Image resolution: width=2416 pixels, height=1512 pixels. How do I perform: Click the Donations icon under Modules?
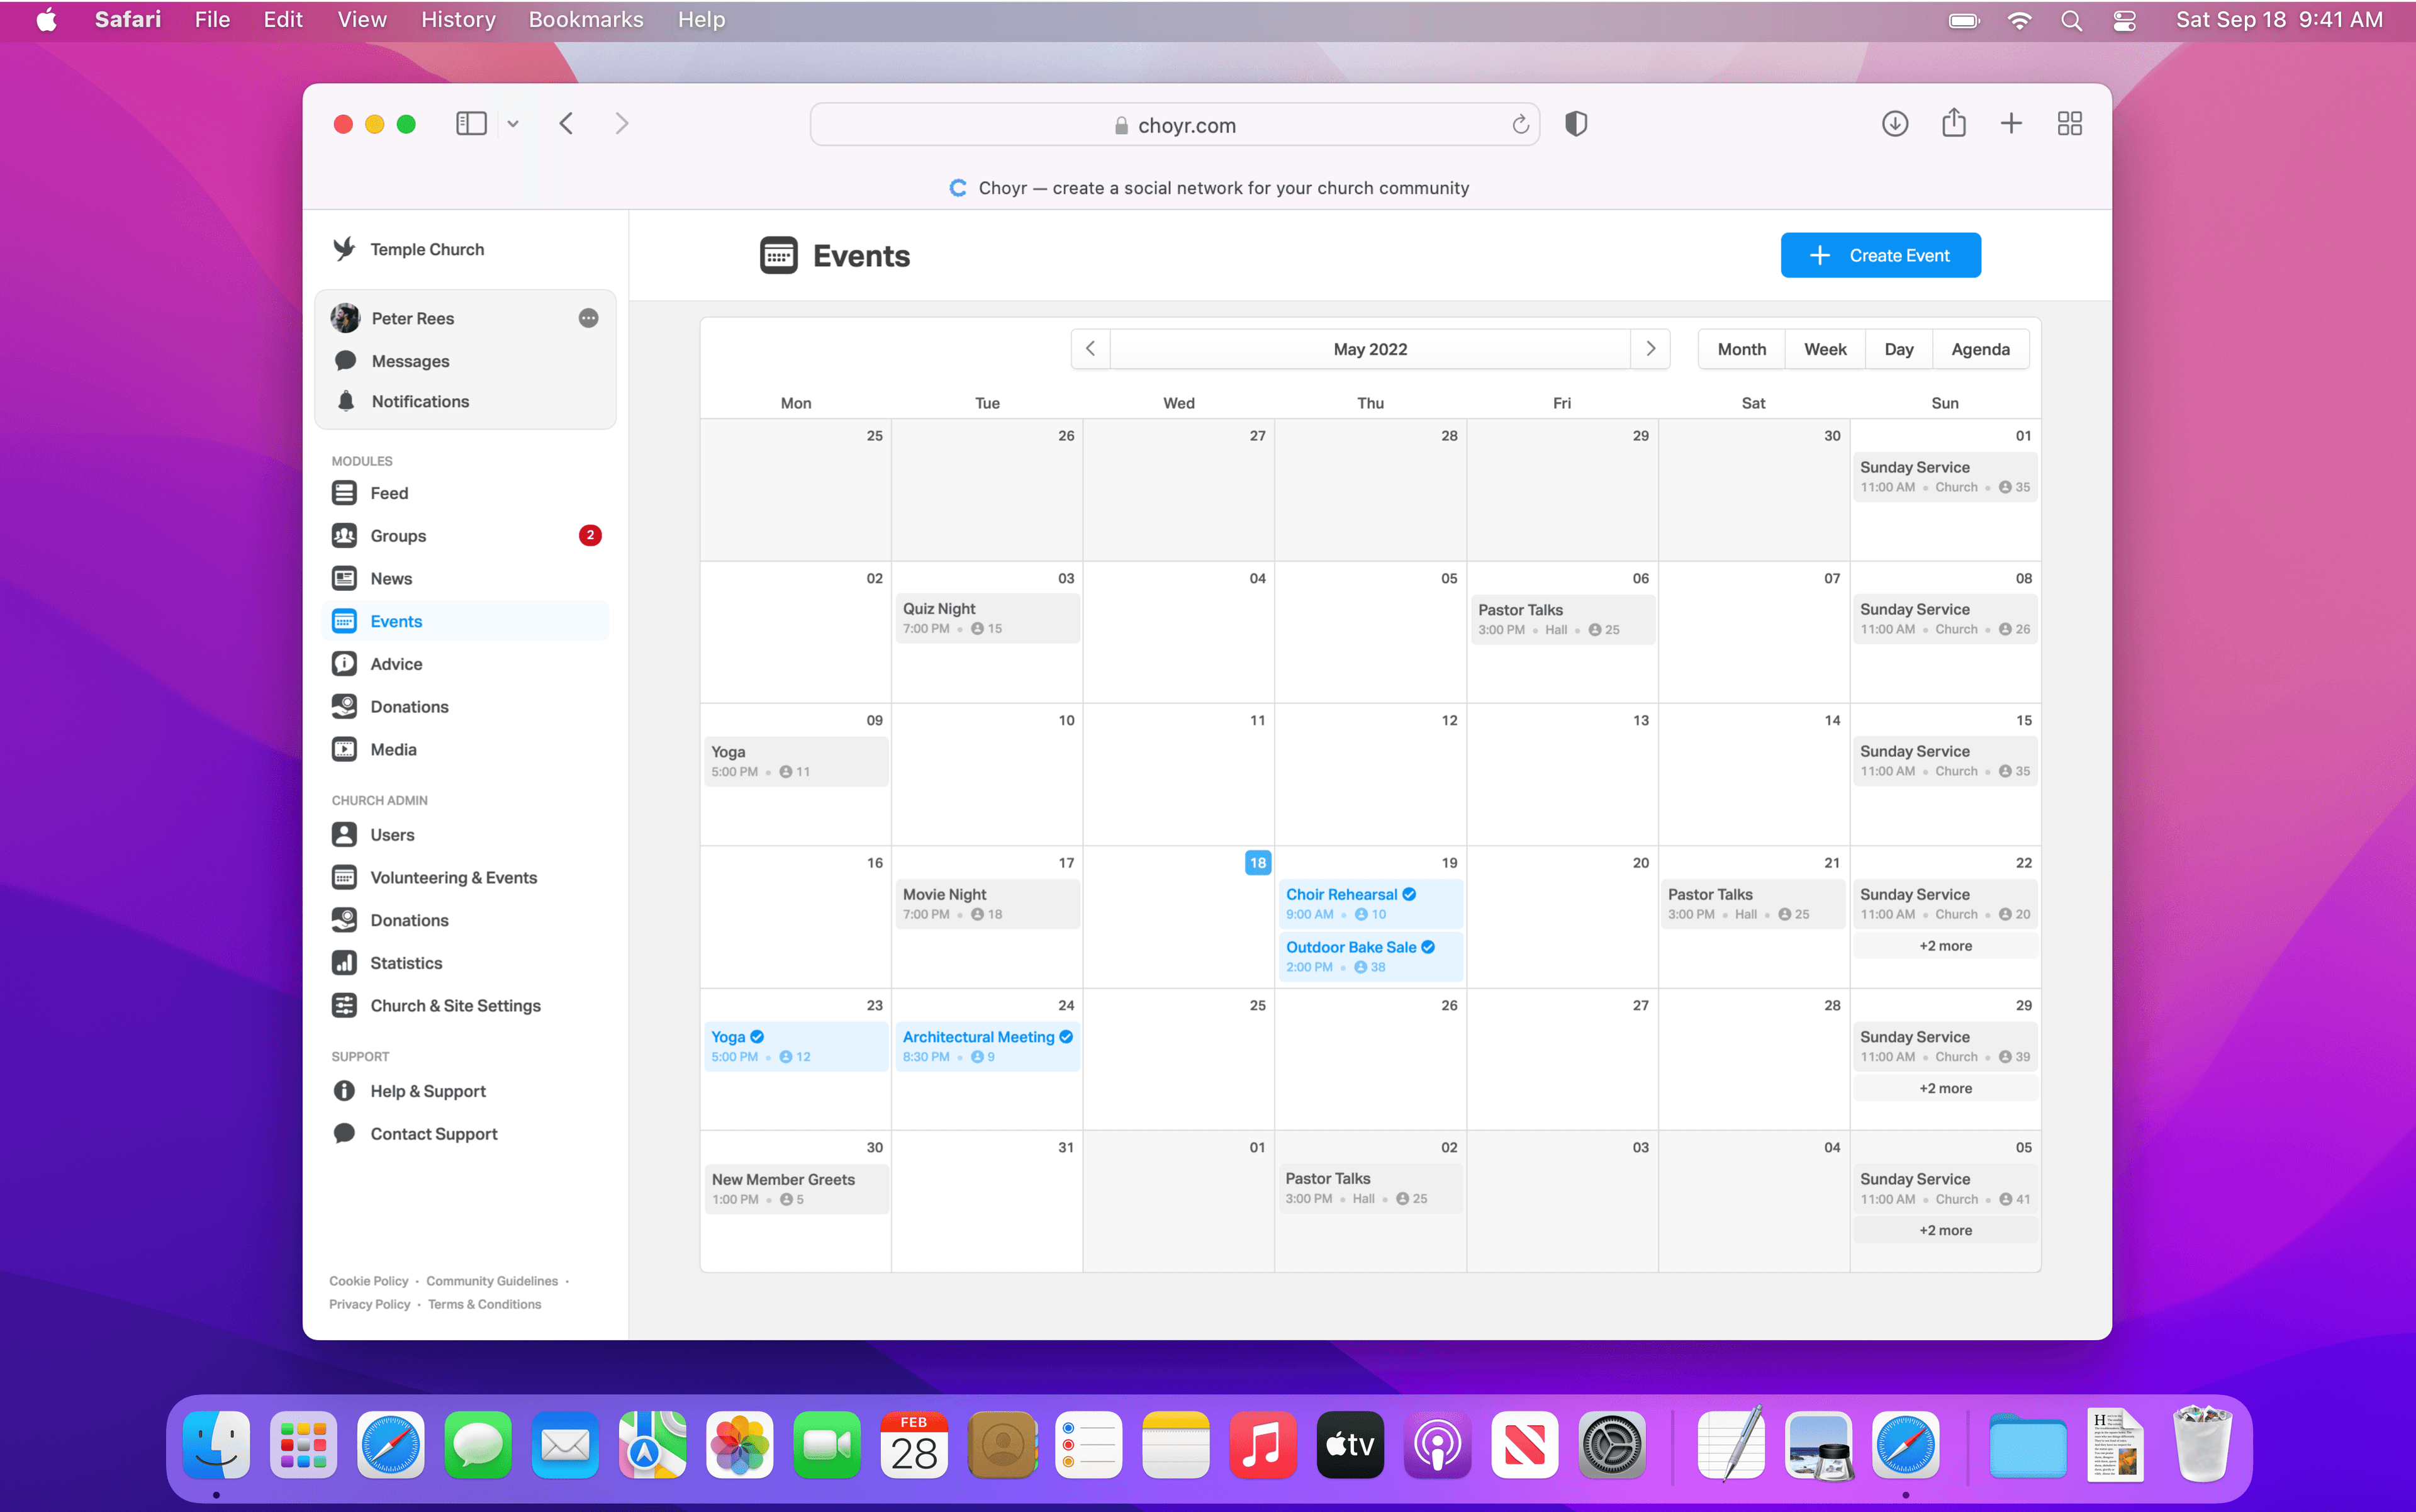tap(345, 705)
